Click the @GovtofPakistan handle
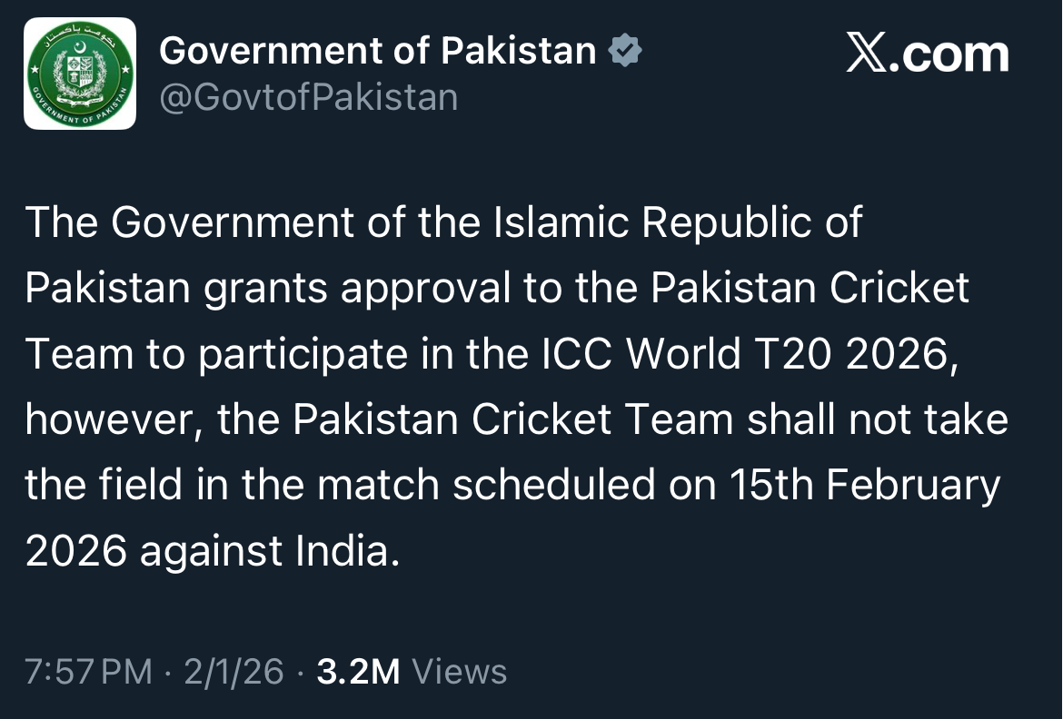This screenshot has height=719, width=1063. click(x=309, y=97)
